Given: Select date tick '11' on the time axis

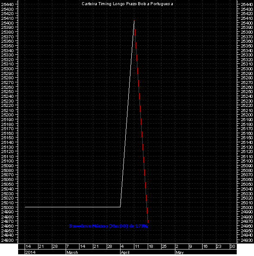Looking at the screenshot, I should 137,246.
